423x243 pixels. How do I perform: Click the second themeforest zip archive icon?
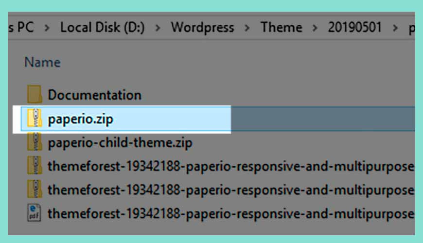35,189
